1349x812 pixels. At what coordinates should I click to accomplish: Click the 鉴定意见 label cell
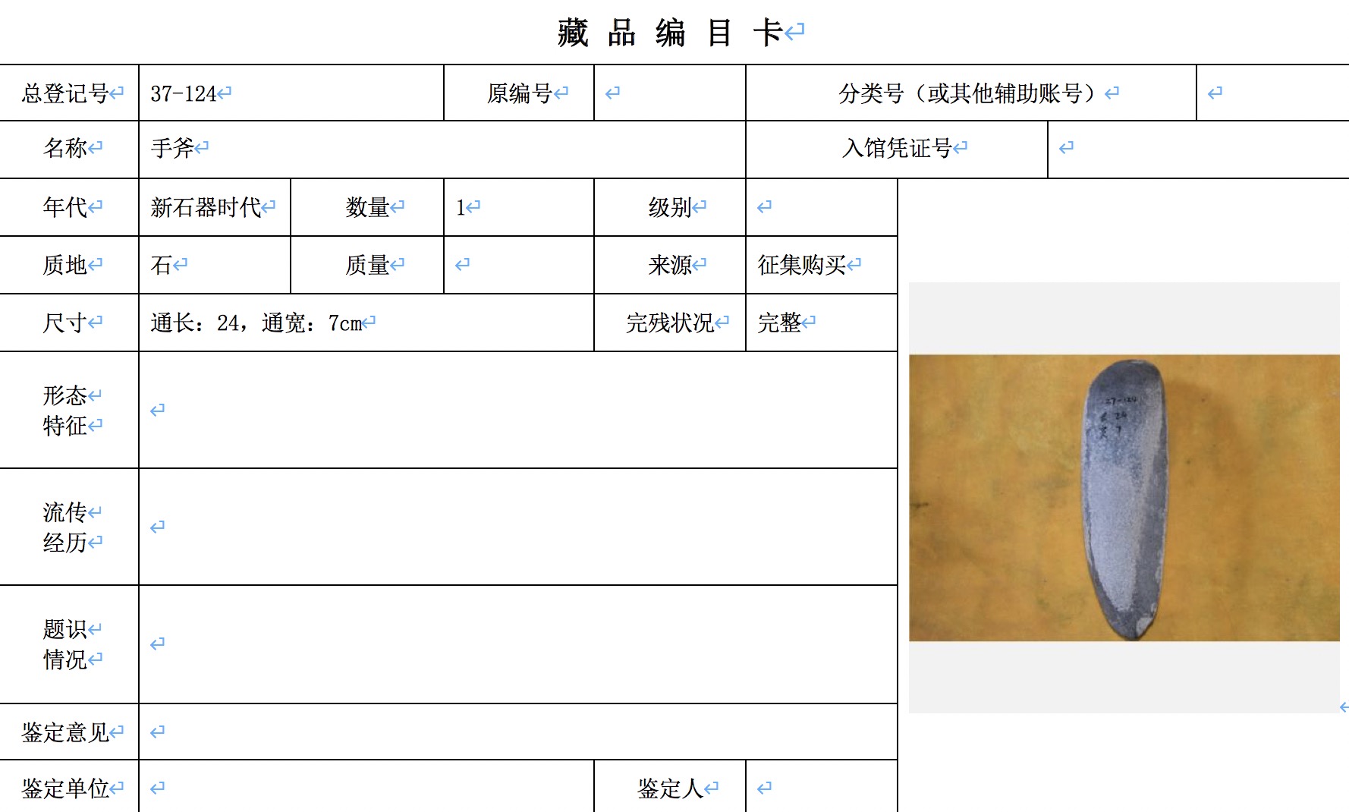[x=69, y=732]
